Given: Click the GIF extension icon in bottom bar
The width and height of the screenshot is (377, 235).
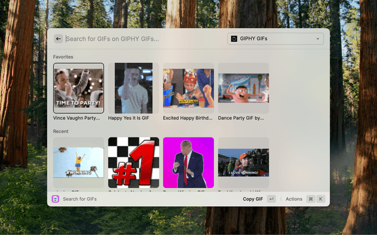Looking at the screenshot, I should tap(55, 199).
